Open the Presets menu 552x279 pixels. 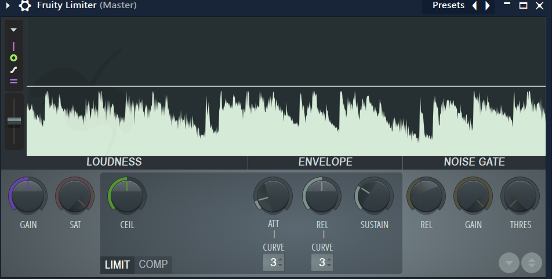pos(448,5)
